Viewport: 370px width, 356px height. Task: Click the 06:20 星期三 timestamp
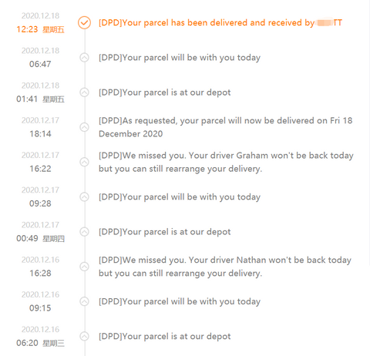point(40,343)
